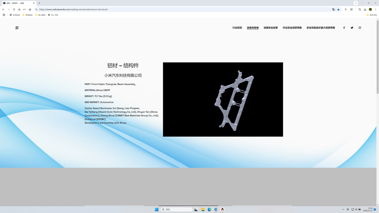
Task: Open the 网上购物 bookmark folder
Action: tap(40, 15)
